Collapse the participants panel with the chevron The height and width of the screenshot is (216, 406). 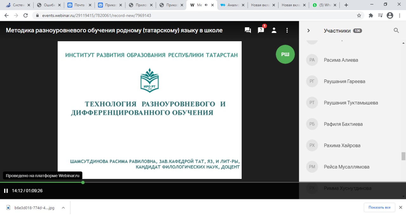pos(308,31)
